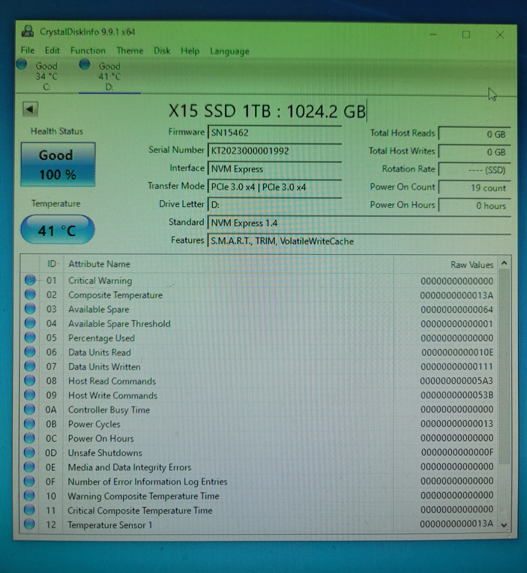Image resolution: width=527 pixels, height=573 pixels.
Task: Click raw value 0000000000010E
Action: 457,352
